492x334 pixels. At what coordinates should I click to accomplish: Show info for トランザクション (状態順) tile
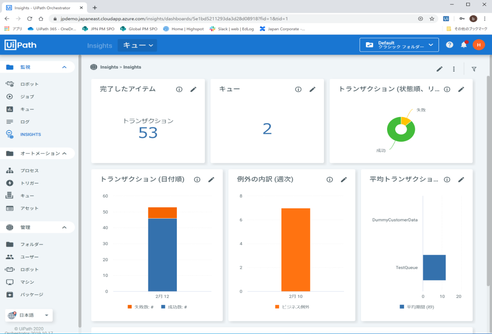click(447, 89)
